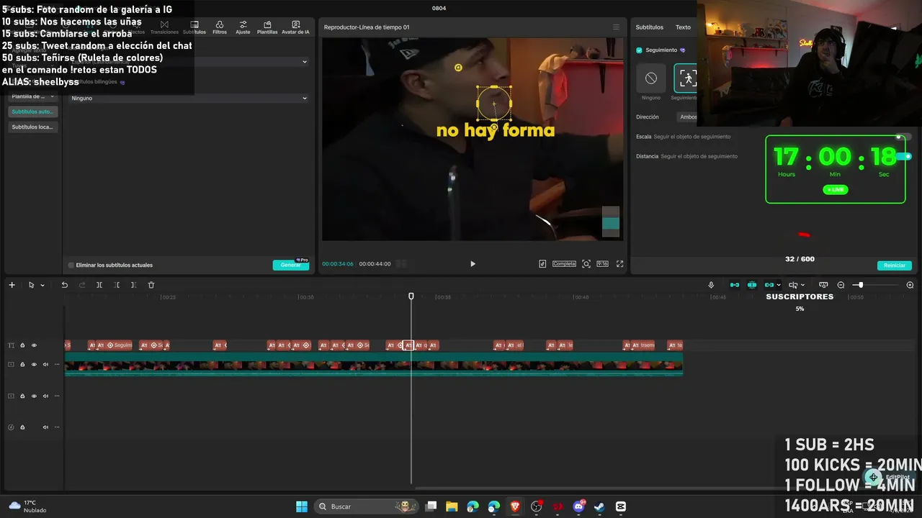Click the focus frame icon beside Completa

coord(586,264)
